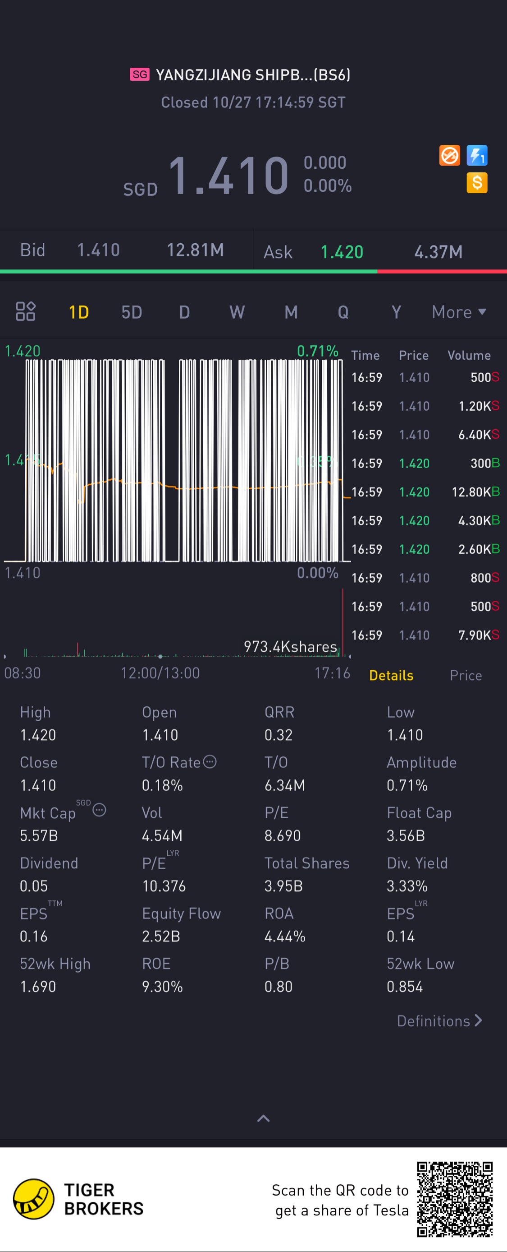This screenshot has width=507, height=1252.
Task: Tap the ROA value 4.44%
Action: (285, 936)
